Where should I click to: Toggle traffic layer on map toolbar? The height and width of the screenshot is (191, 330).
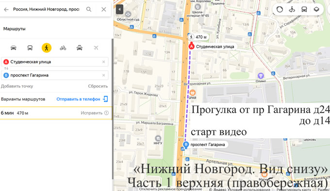tap(280, 9)
